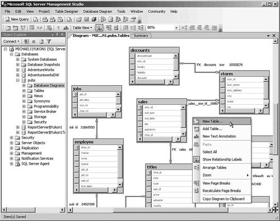Click the refresh icon in Object Explorer toolbar
This screenshot has width=280, height=221.
(x=41, y=42)
